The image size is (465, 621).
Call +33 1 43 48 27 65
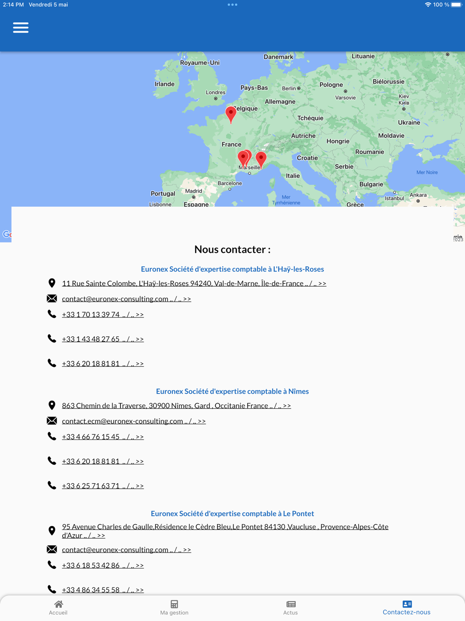pyautogui.click(x=103, y=339)
